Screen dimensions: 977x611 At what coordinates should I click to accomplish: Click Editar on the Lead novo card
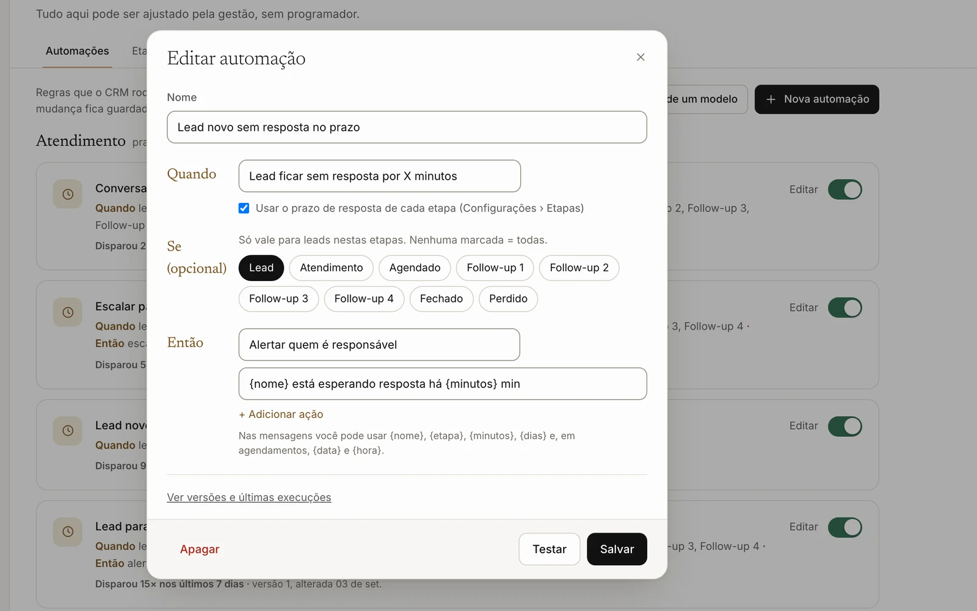point(804,426)
